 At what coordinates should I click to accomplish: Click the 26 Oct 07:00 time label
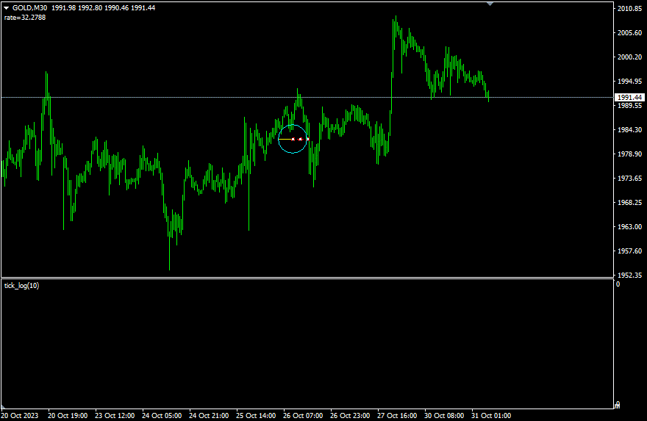click(303, 415)
